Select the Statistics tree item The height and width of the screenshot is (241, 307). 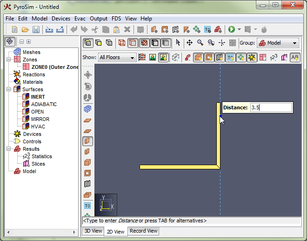click(x=42, y=156)
